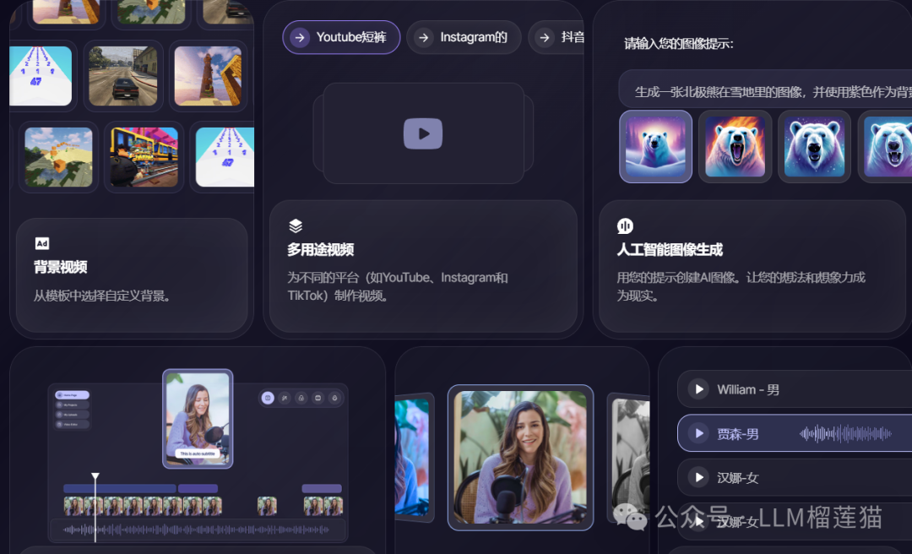Play the 贾森-男 voice sample
Screen dimensions: 912x554
[698, 433]
